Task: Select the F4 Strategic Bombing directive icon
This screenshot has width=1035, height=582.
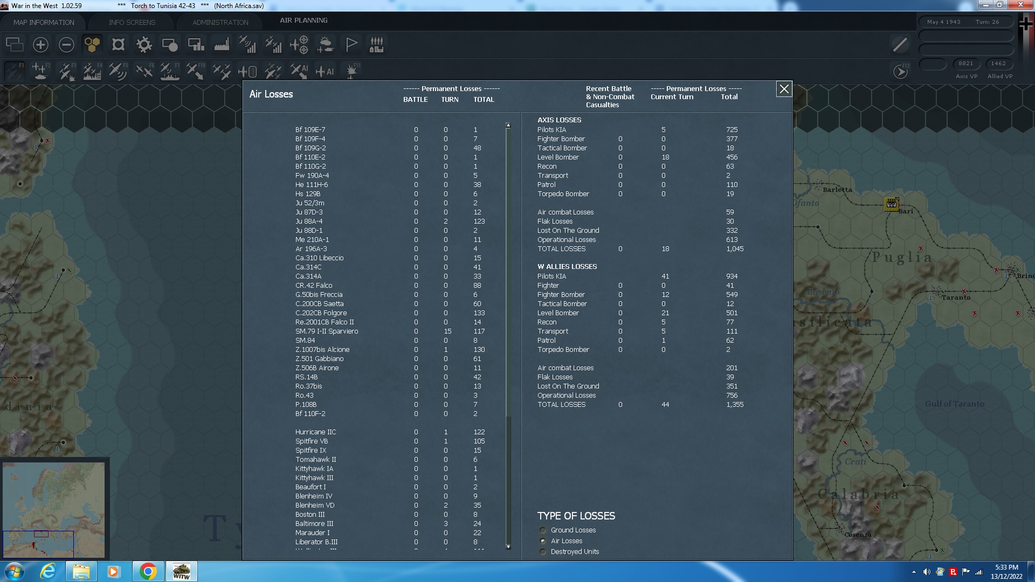Action: pos(93,71)
